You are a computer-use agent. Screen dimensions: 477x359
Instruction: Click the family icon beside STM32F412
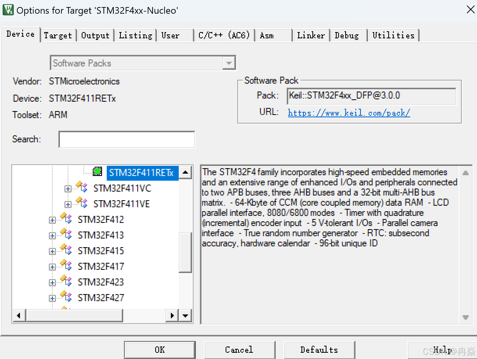(66, 218)
